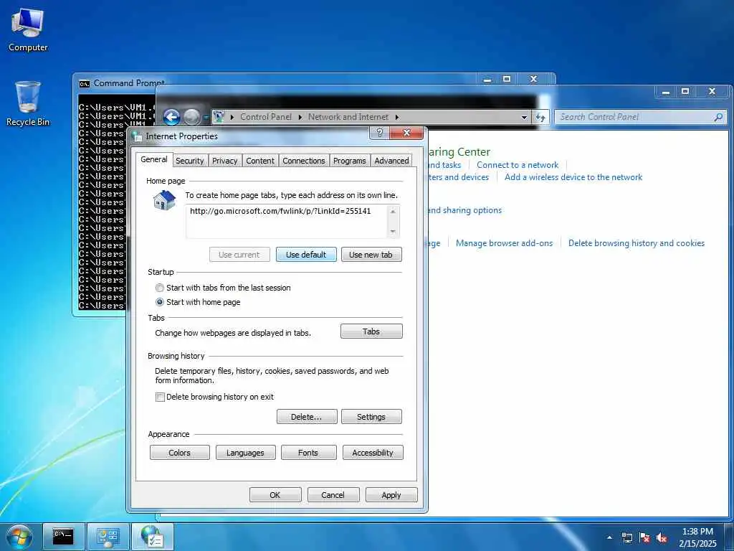Click home page field scroll up arrow
This screenshot has width=734, height=551.
(394, 212)
